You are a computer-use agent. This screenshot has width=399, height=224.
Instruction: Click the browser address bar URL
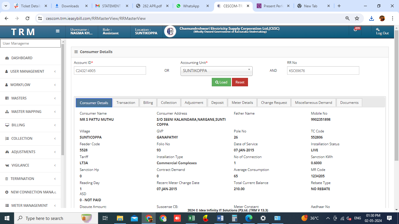(96, 18)
